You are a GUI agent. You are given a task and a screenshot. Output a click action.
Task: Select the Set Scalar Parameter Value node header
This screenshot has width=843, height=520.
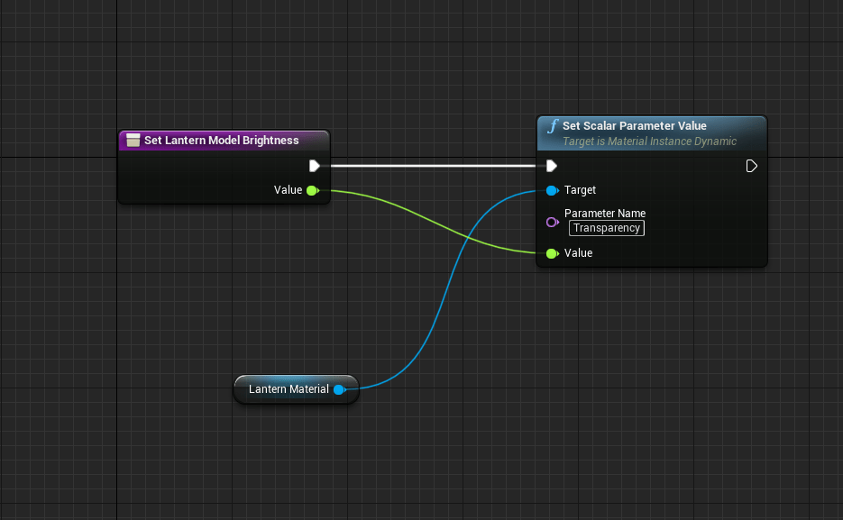(x=635, y=126)
